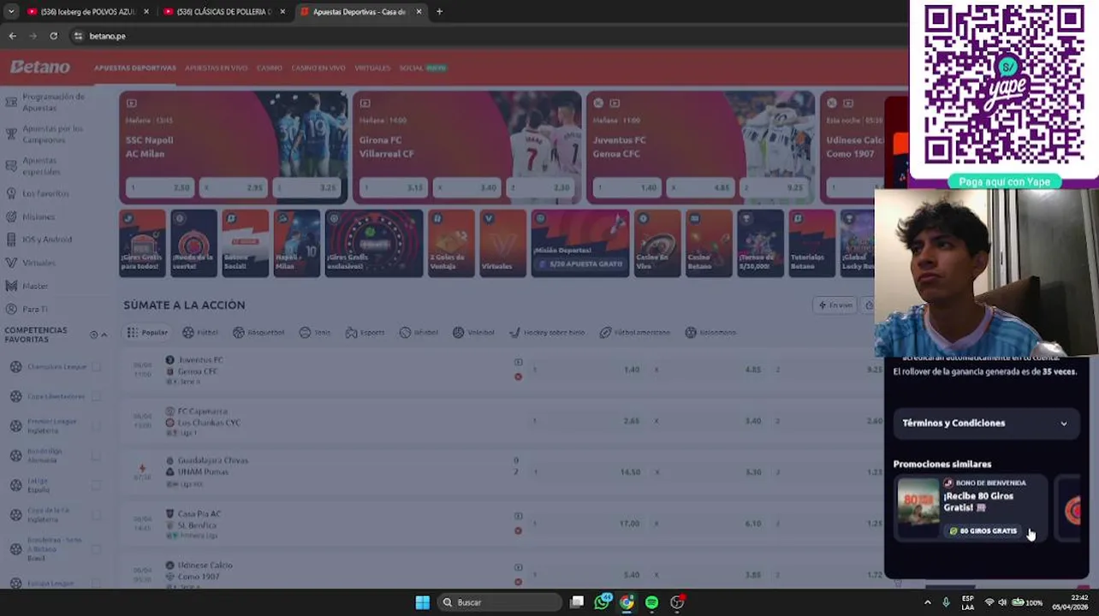The width and height of the screenshot is (1099, 616).
Task: Select Básquetbol sport filter icon
Action: click(x=239, y=332)
